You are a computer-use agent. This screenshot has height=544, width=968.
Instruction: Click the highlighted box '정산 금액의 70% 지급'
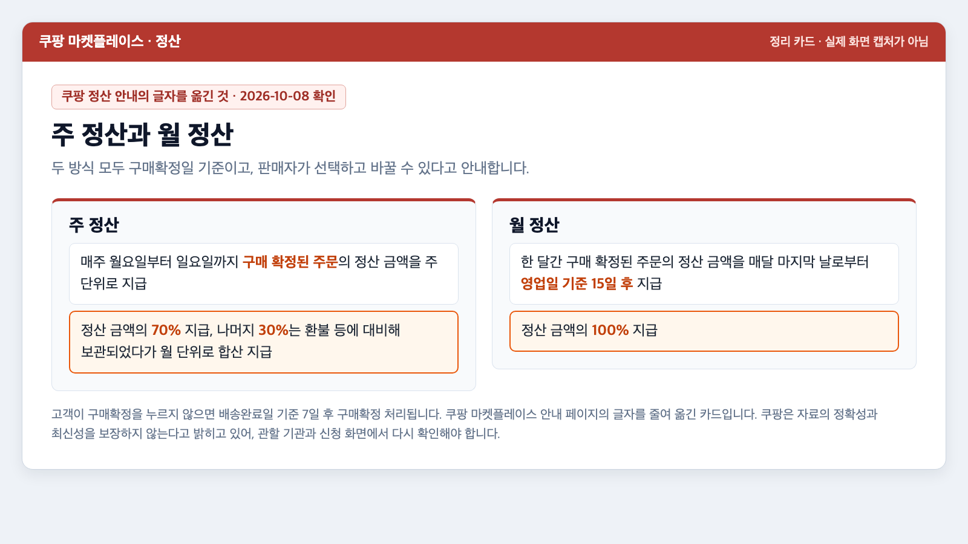coord(264,342)
